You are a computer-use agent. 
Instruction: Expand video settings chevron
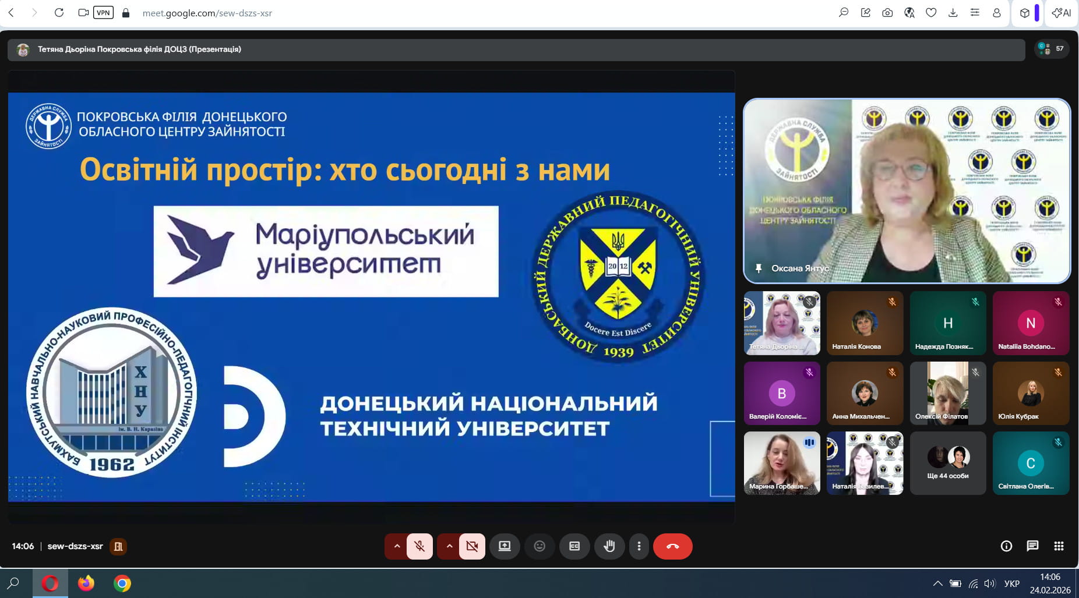click(449, 546)
